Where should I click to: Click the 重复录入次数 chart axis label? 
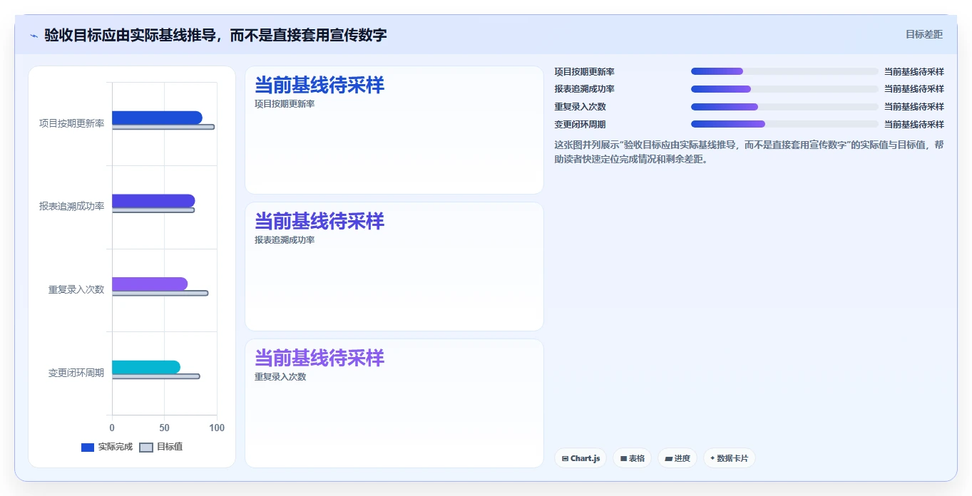pos(76,289)
